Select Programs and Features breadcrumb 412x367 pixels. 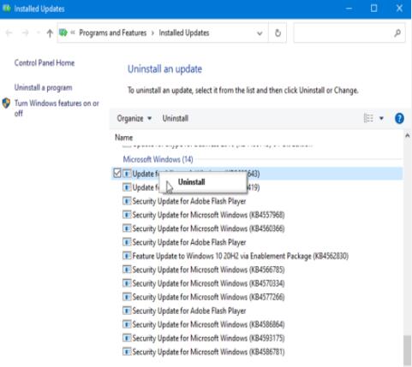(x=113, y=33)
